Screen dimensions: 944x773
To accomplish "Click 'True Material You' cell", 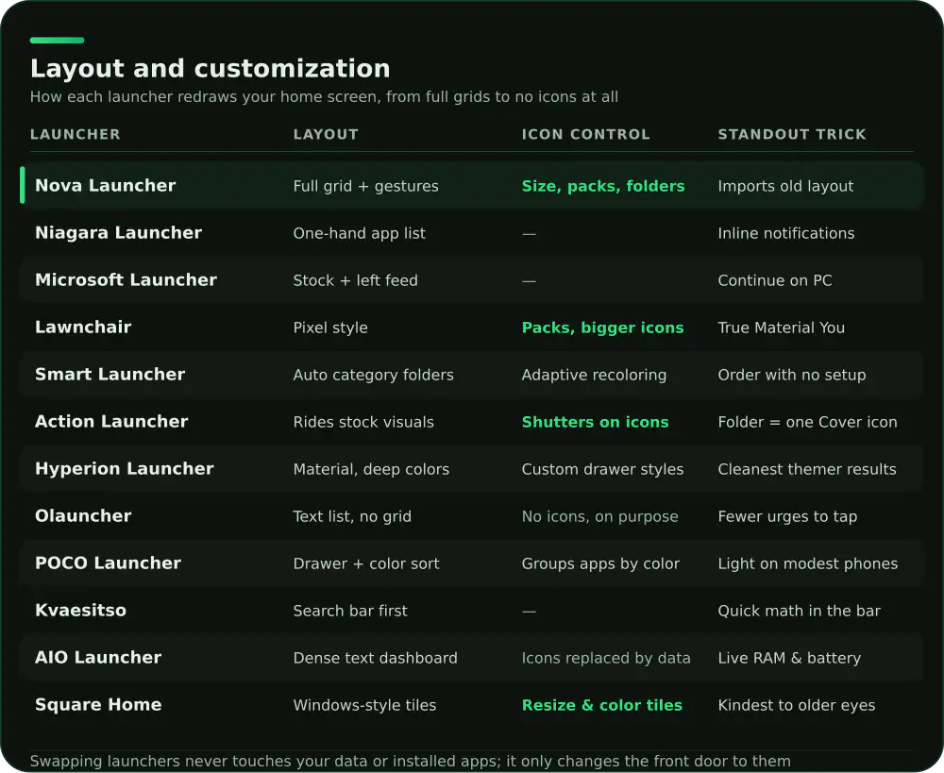I will coord(781,328).
